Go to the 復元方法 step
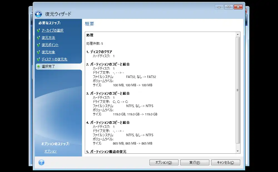278x172 pixels. tap(48, 38)
